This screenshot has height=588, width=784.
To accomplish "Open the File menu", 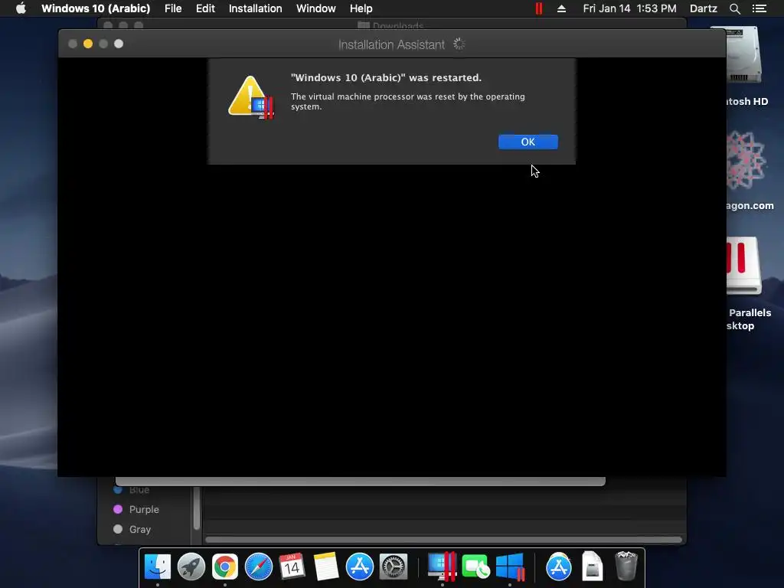I will [x=173, y=8].
